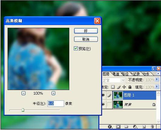Click the 不透明度 100% value field
The width and height of the screenshot is (161, 130).
[150, 80]
